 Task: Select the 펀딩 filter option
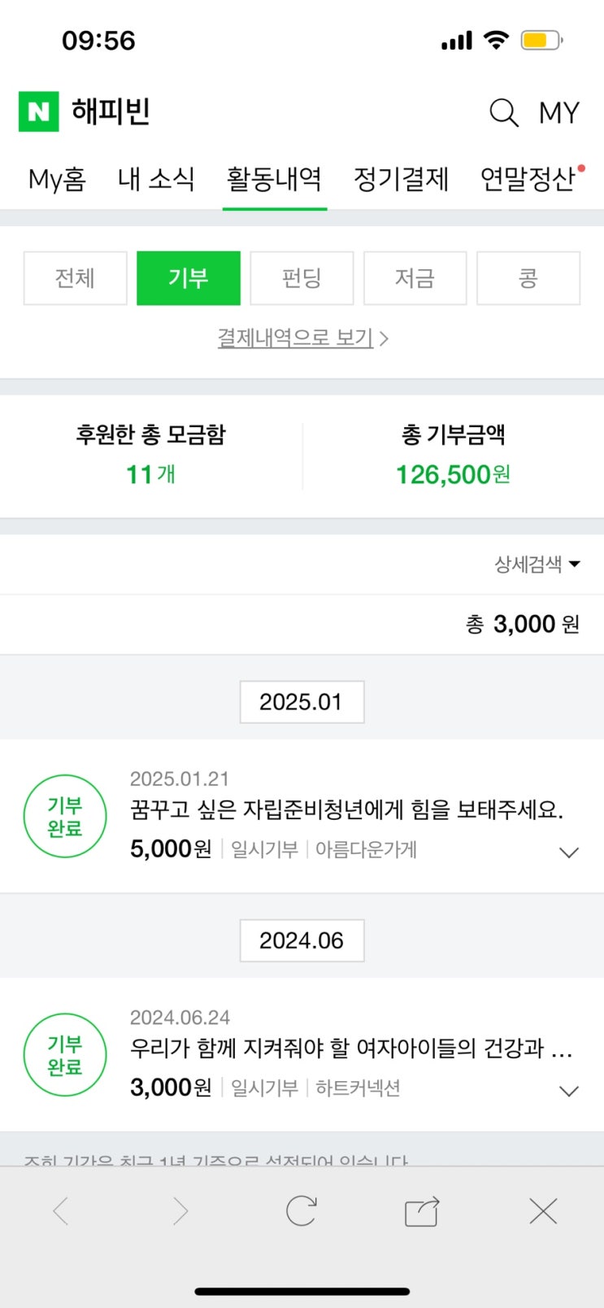(x=302, y=278)
